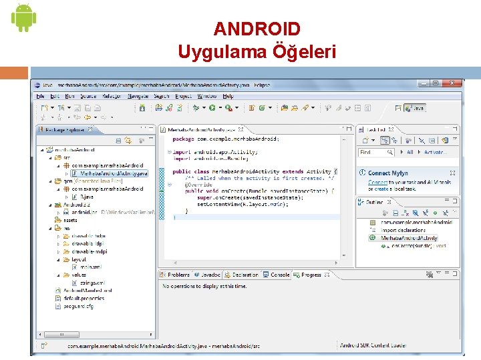
Task: Toggle Link with Editor in Package Explorer
Action: pos(128,141)
